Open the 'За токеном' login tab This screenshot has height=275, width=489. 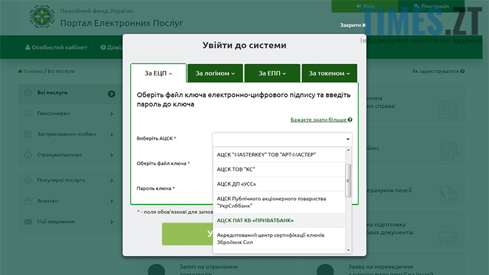(x=329, y=74)
